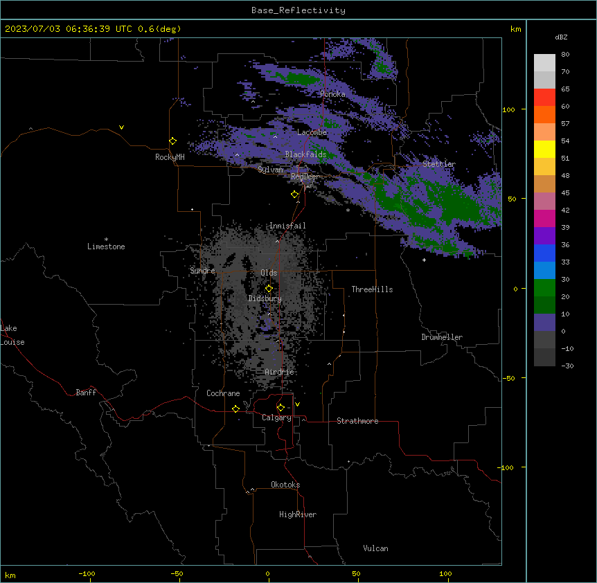The image size is (597, 583).
Task: Select the blue 36-33 dBZ legend swatch
Action: click(544, 253)
